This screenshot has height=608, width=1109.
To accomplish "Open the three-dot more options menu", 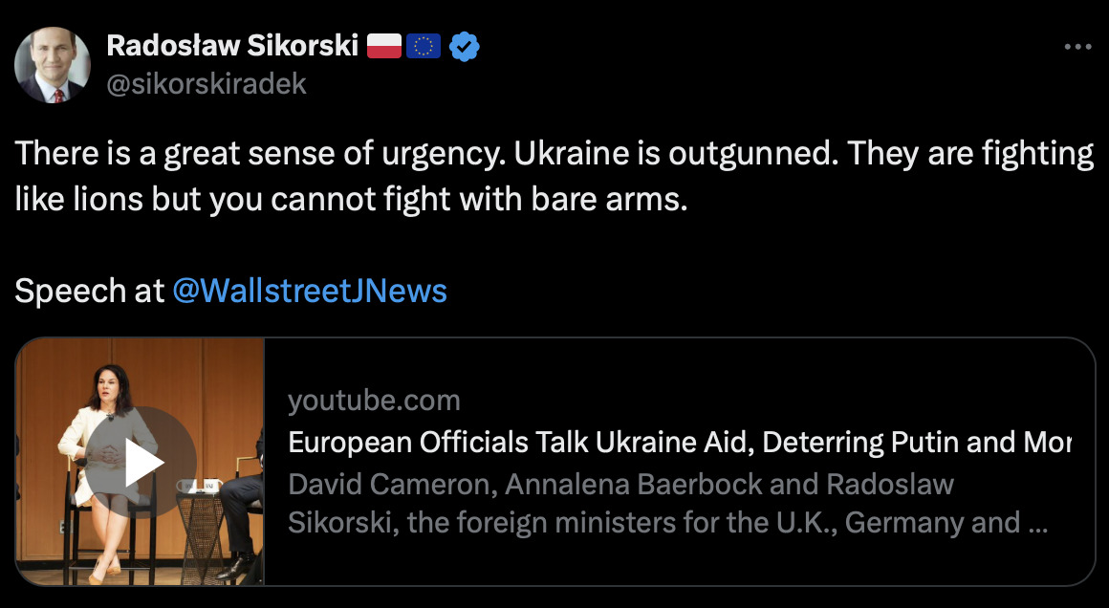I will point(1076,47).
